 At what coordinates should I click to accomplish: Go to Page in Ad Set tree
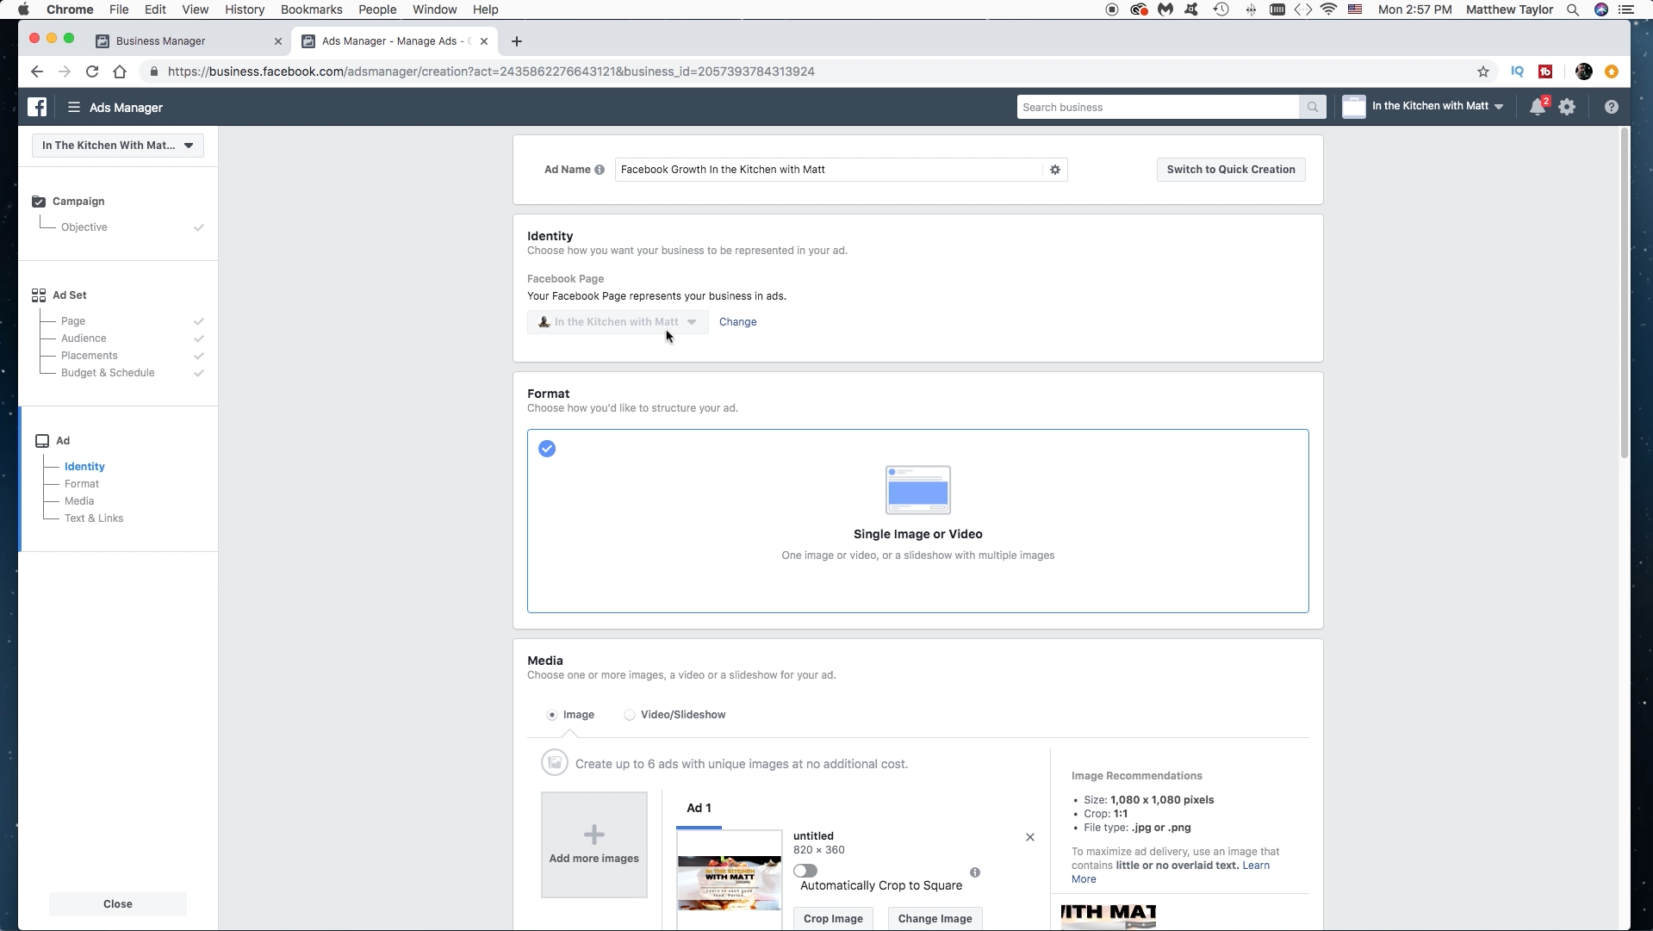pyautogui.click(x=73, y=321)
